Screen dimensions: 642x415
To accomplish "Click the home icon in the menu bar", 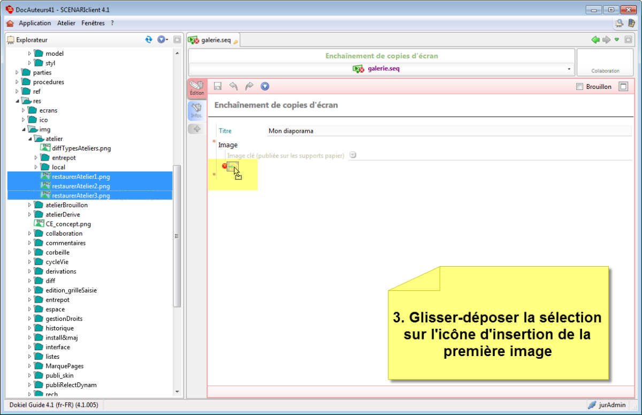I will pyautogui.click(x=10, y=23).
